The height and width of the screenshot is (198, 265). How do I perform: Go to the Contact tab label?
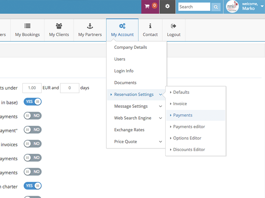(150, 34)
